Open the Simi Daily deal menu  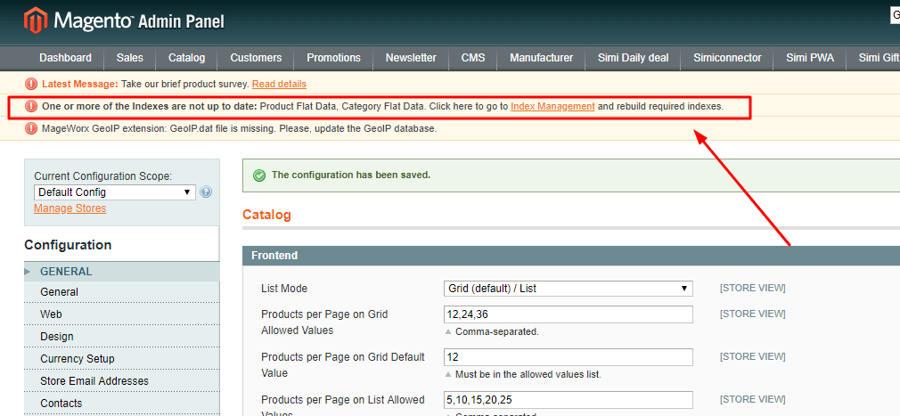[x=633, y=58]
